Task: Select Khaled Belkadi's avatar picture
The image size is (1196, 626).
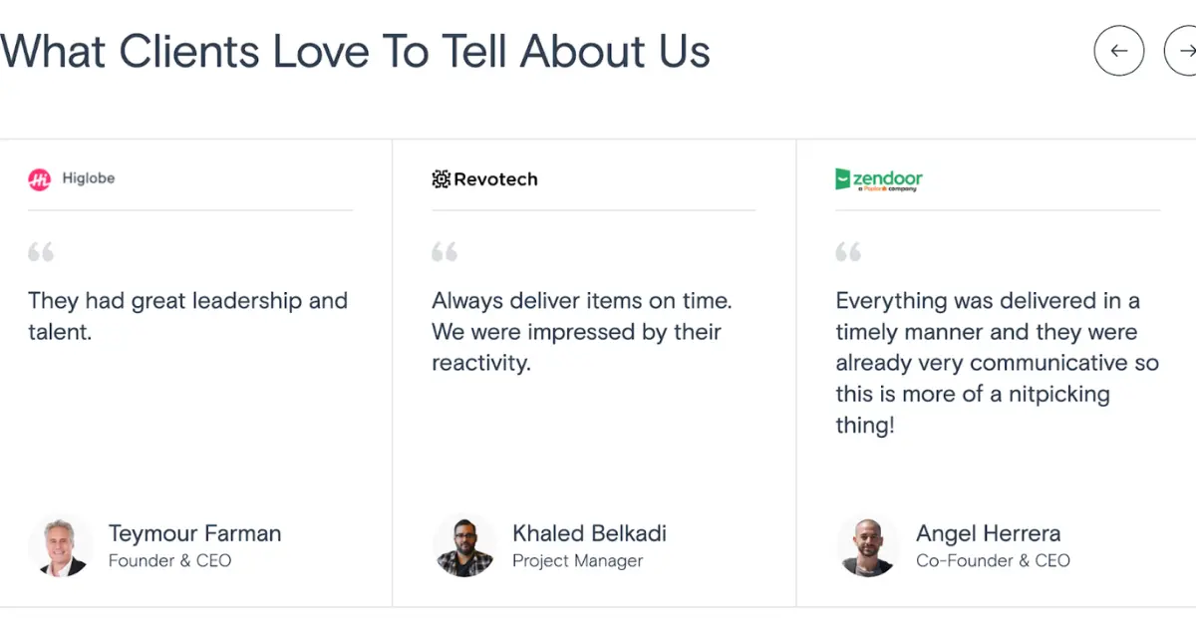Action: pyautogui.click(x=464, y=545)
